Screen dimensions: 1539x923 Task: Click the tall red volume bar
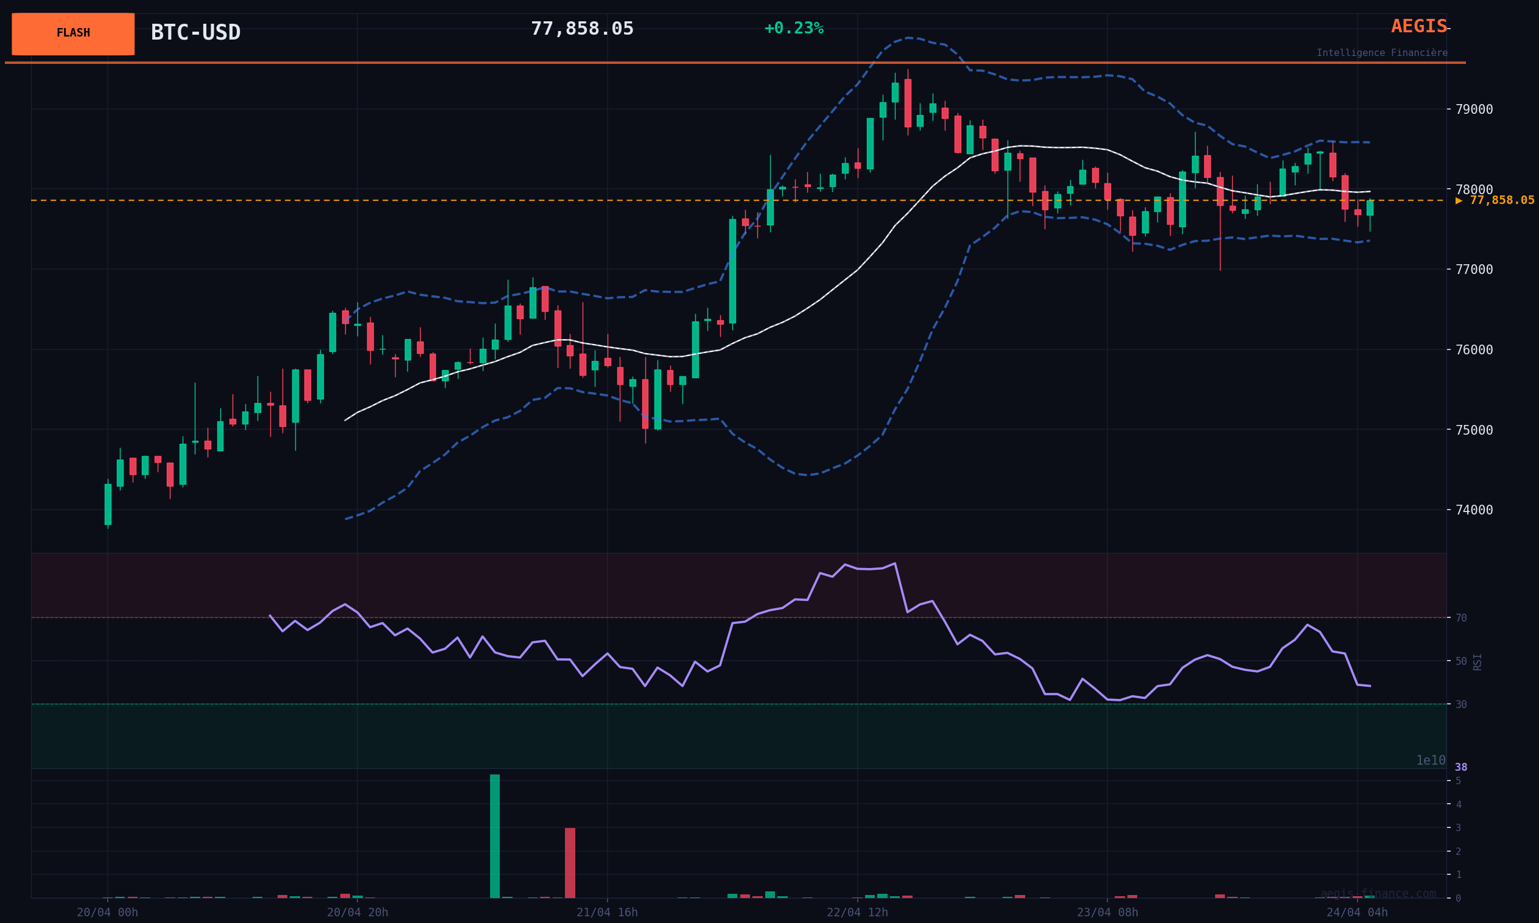click(570, 862)
